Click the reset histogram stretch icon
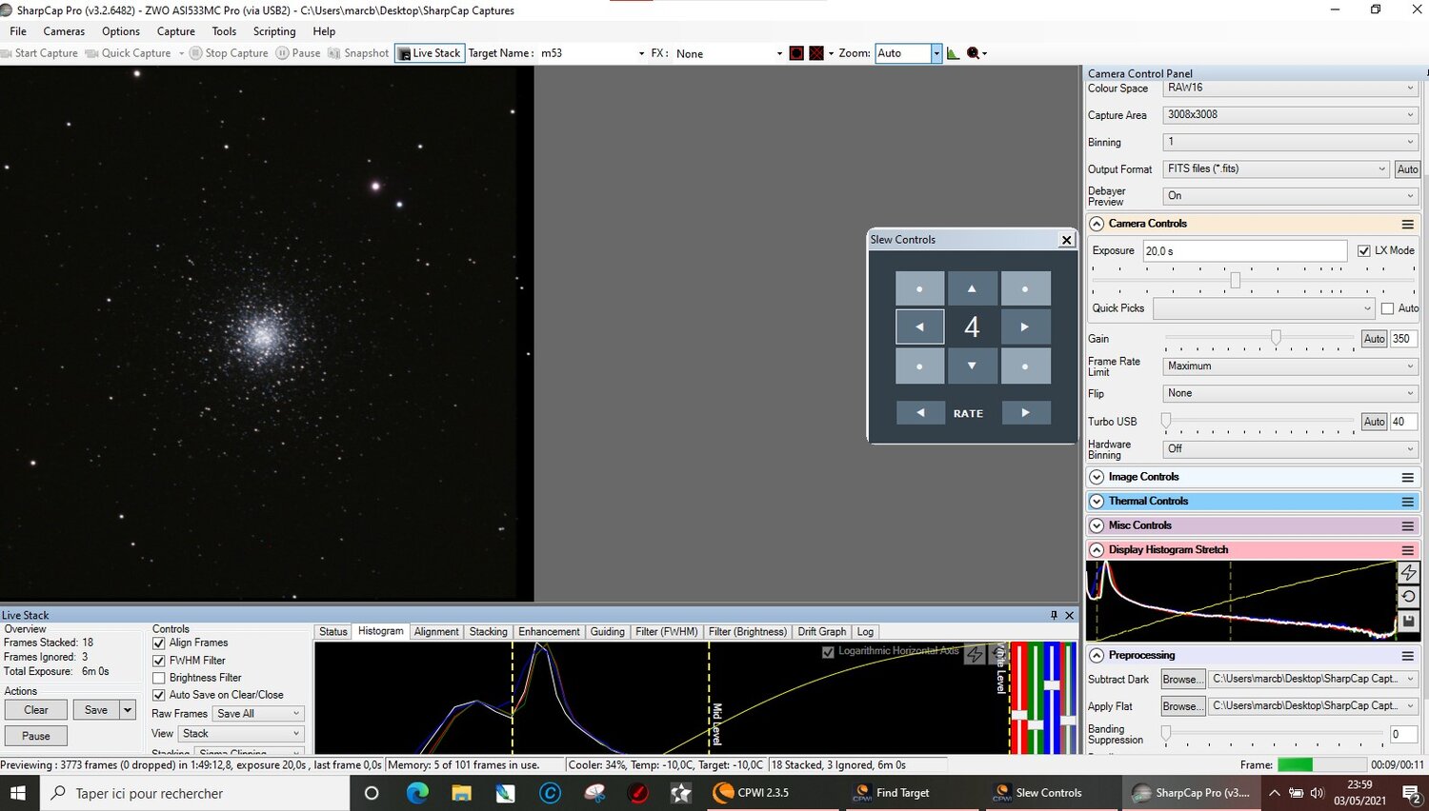This screenshot has width=1429, height=811. 1408,597
